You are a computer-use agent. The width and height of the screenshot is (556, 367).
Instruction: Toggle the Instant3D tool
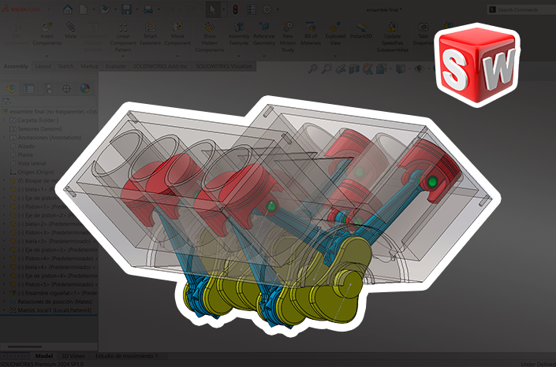[361, 31]
